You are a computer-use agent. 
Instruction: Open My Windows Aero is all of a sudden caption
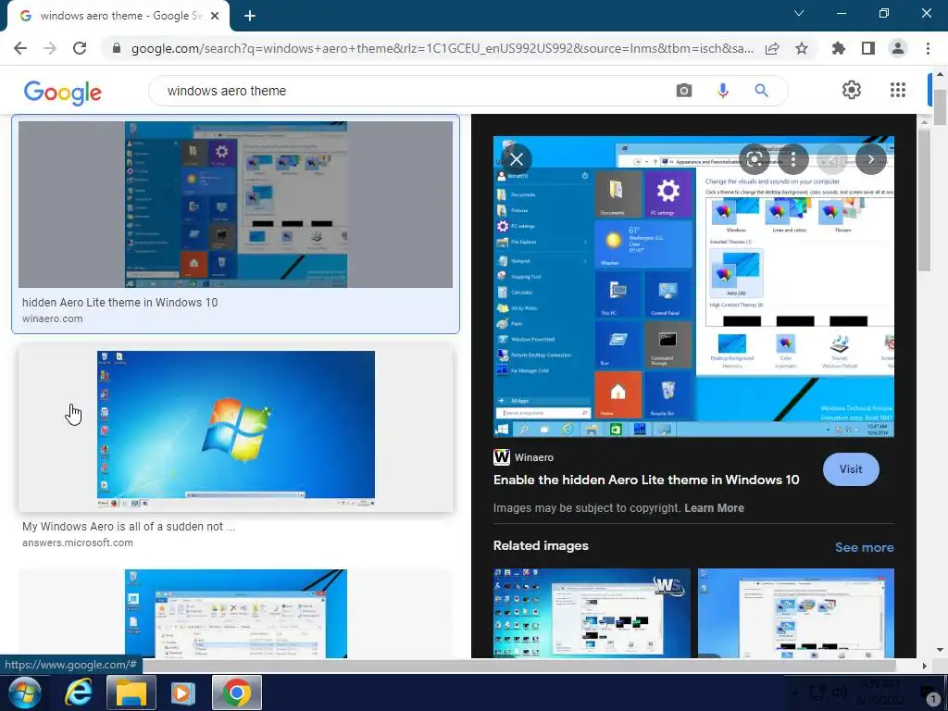(x=128, y=527)
